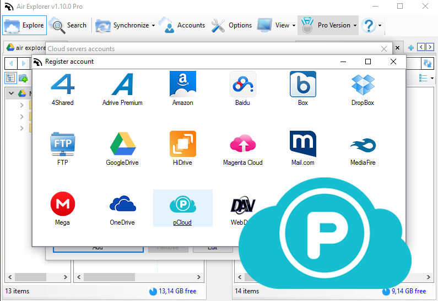Pick the FTP server option
This screenshot has width=438, height=301.
tap(63, 144)
